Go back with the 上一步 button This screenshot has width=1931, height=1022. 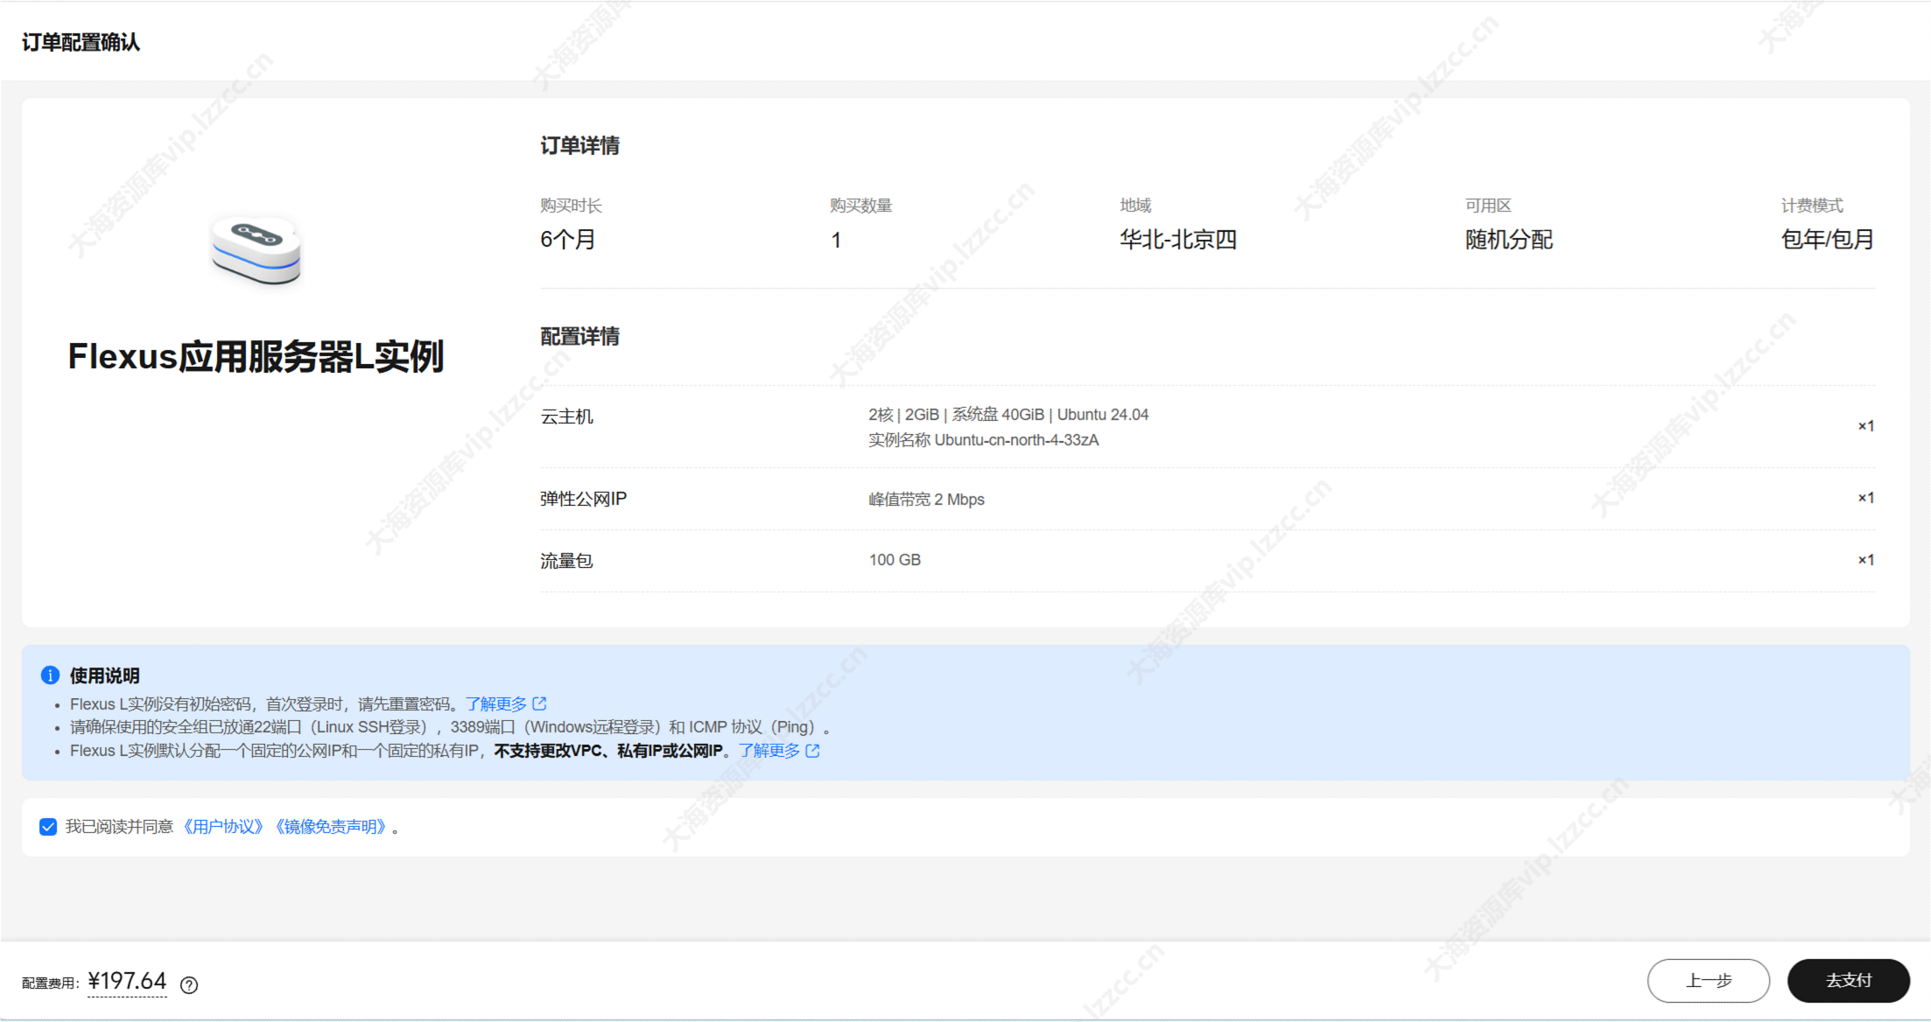coord(1708,981)
